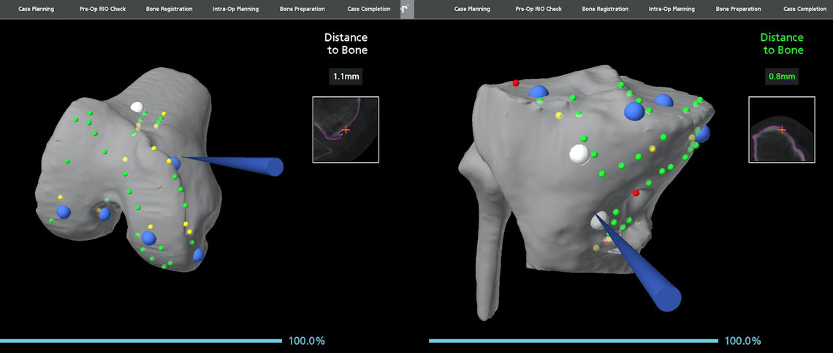
Task: Click the green 0.8mm distance readout
Action: tap(782, 76)
